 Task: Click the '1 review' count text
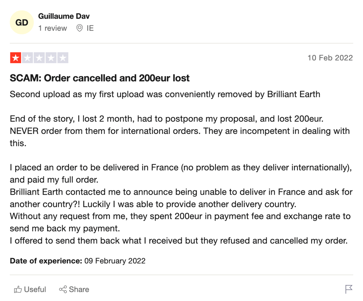tap(52, 28)
